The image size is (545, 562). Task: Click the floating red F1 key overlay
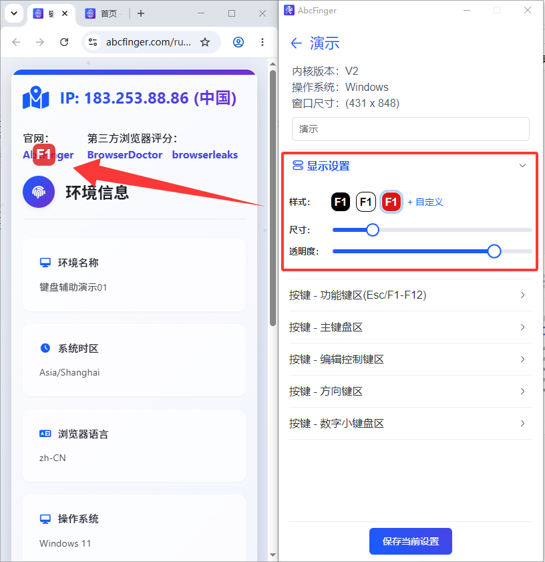[44, 154]
